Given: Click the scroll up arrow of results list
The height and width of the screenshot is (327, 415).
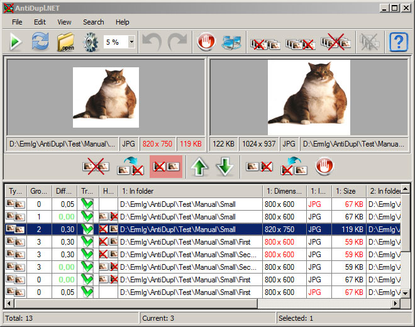Looking at the screenshot, I should coord(406,189).
